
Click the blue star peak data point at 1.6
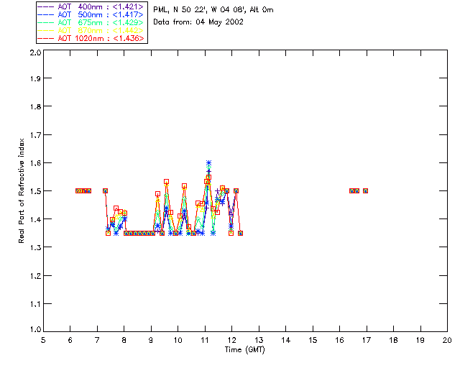click(208, 163)
